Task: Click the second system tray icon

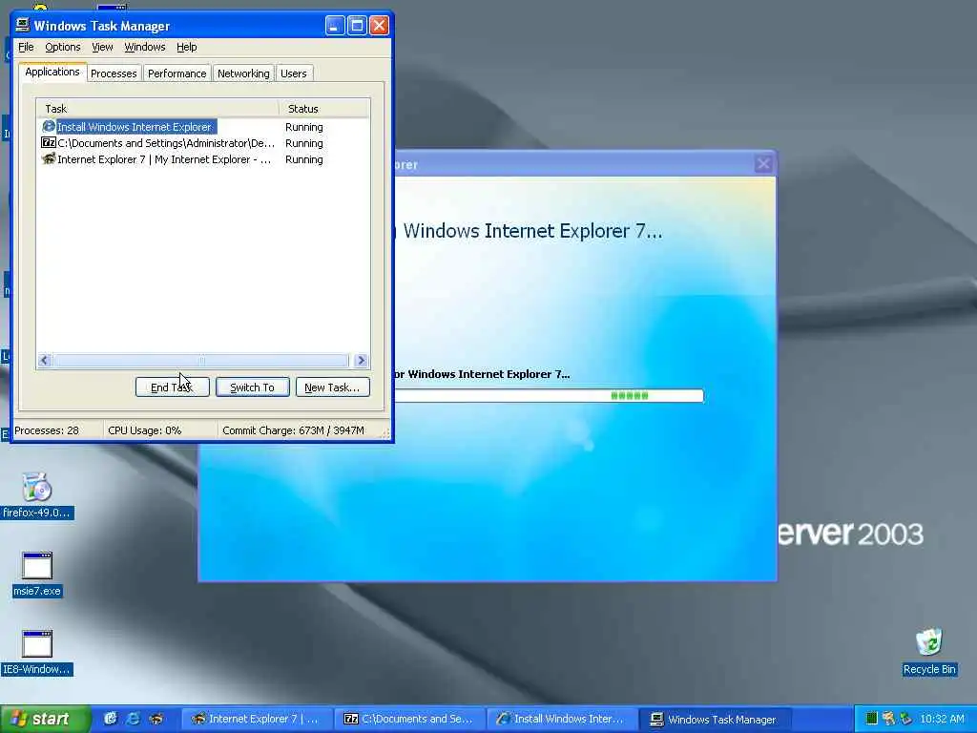Action: click(x=889, y=719)
